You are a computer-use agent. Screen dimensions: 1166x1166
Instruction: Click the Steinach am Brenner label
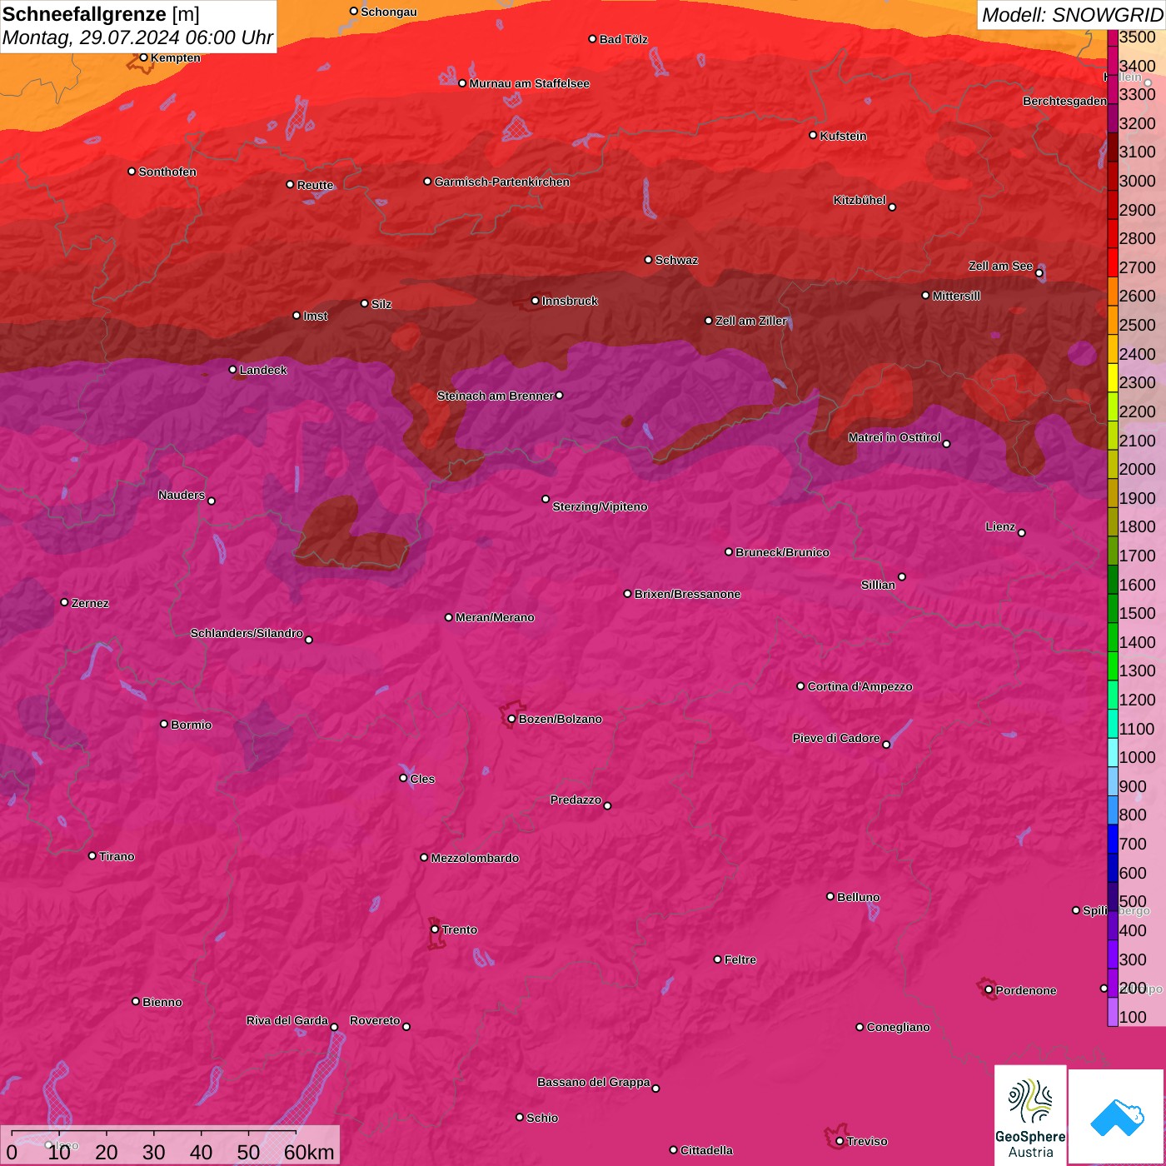(495, 396)
